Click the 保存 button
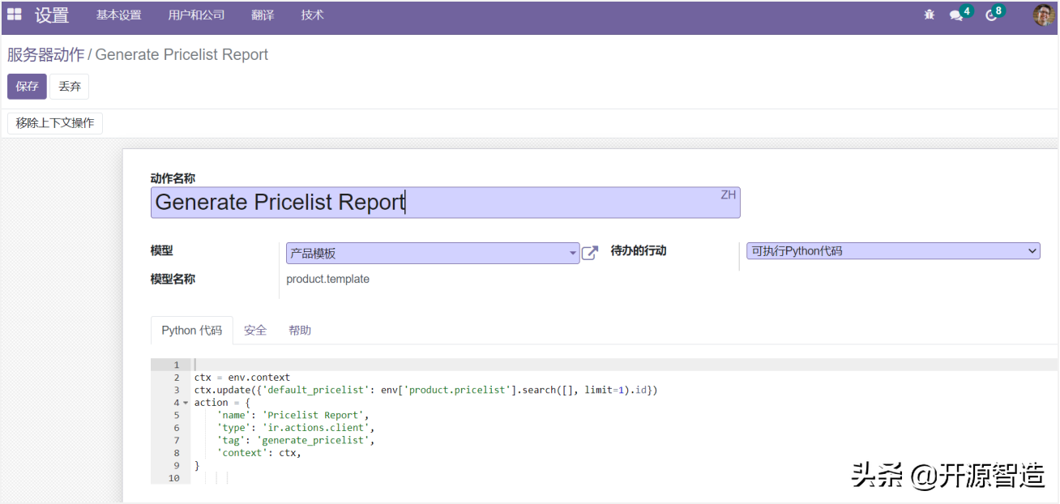 [27, 87]
